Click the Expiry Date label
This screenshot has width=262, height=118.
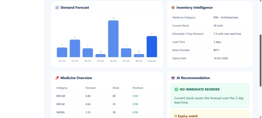pyautogui.click(x=179, y=58)
